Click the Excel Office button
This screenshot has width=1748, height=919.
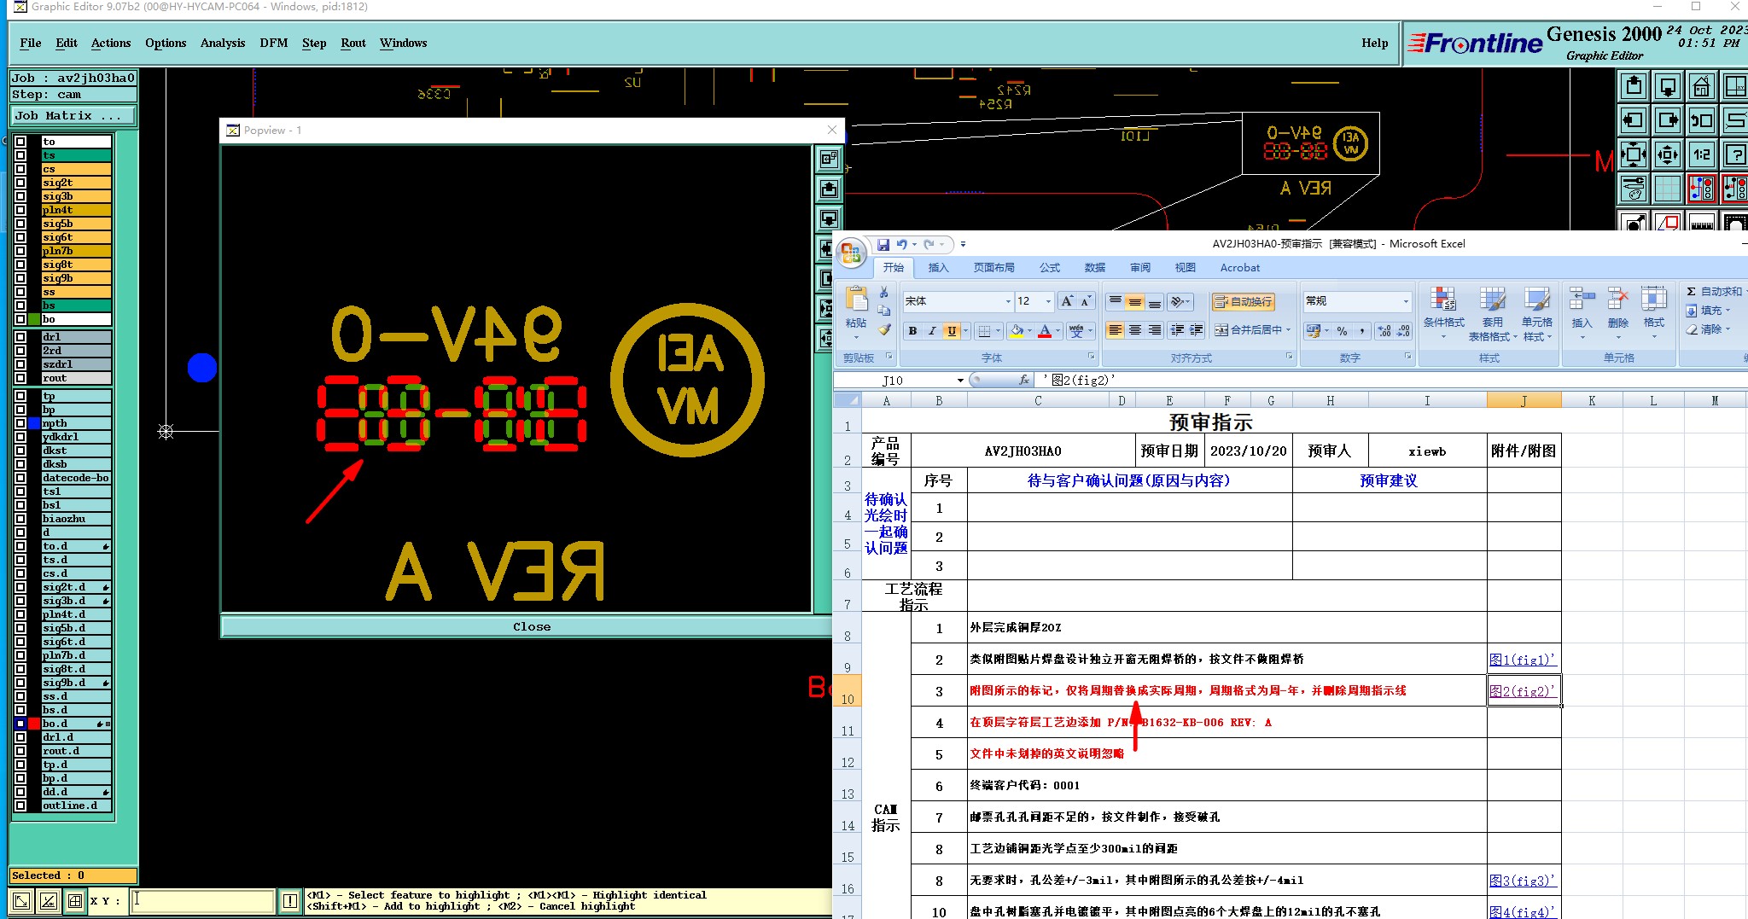(851, 253)
